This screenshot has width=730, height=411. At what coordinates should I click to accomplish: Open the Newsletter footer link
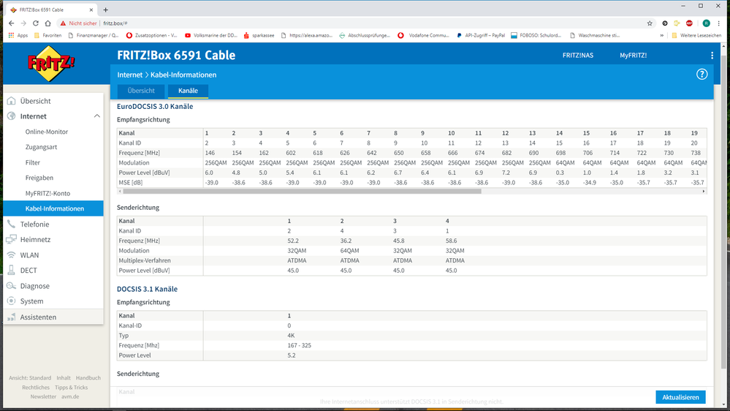tap(43, 396)
